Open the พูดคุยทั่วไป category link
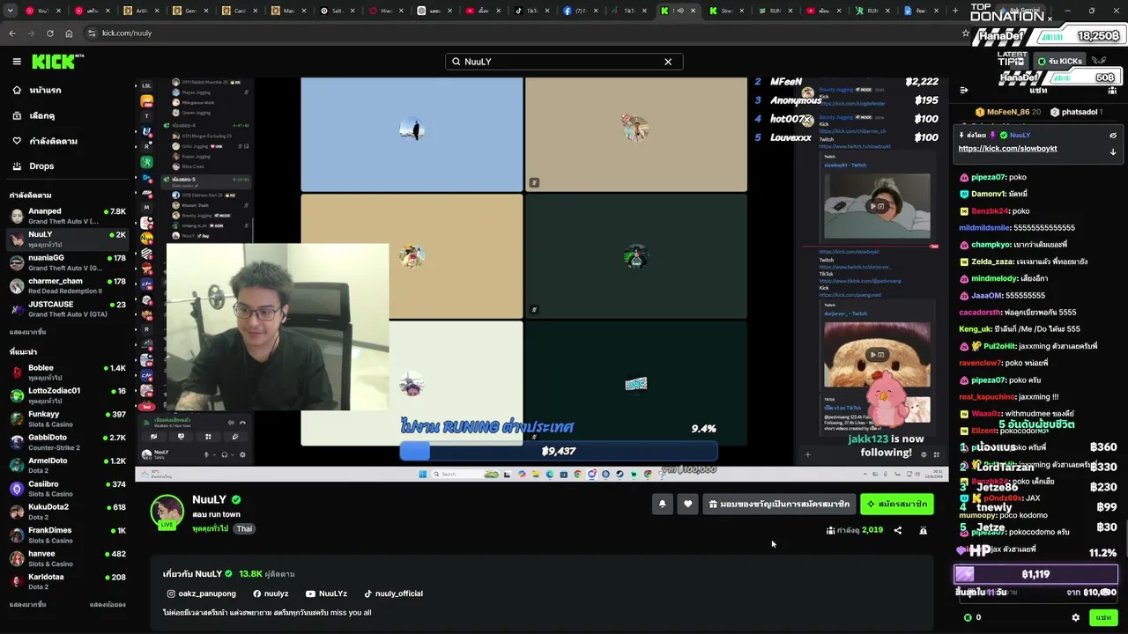Screen dimensions: 1128x634 [x=210, y=528]
